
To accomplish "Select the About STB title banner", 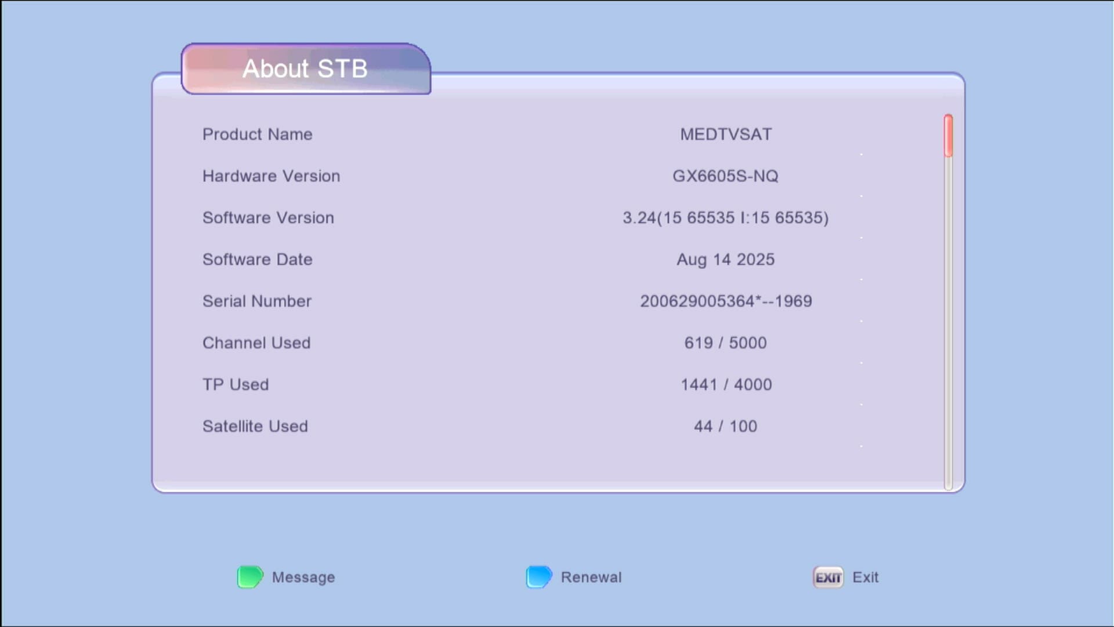I will pyautogui.click(x=305, y=69).
